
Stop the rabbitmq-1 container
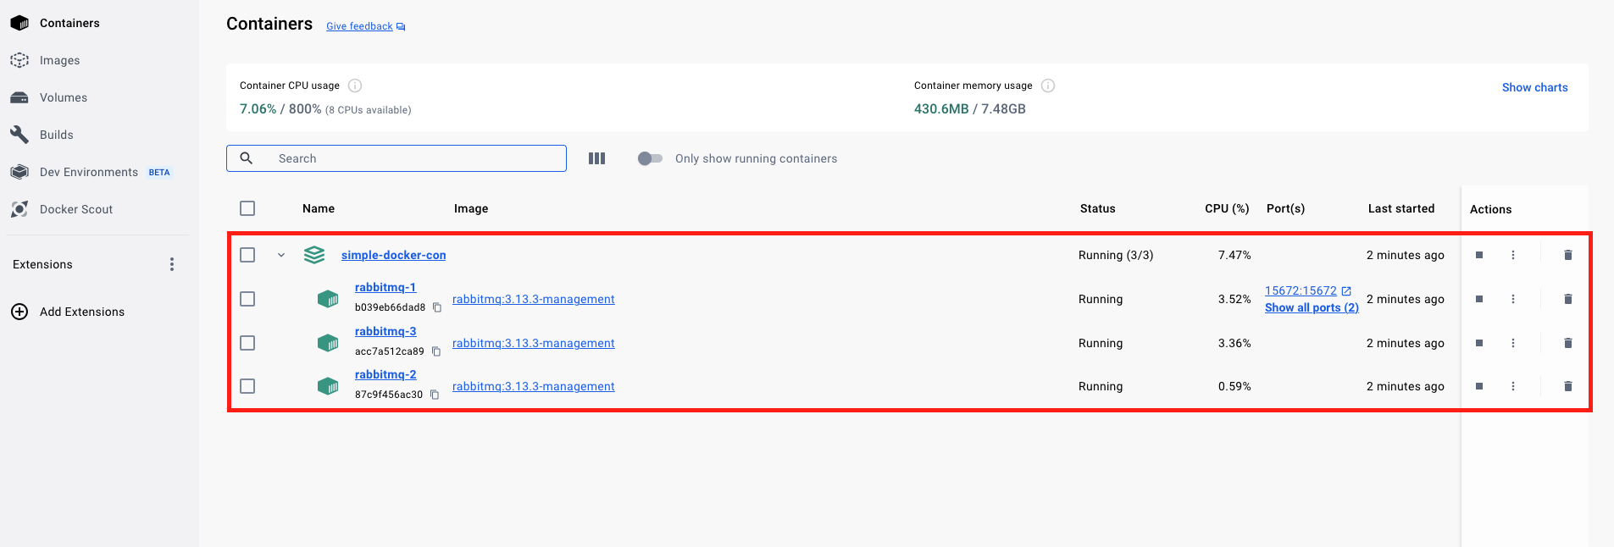point(1479,299)
